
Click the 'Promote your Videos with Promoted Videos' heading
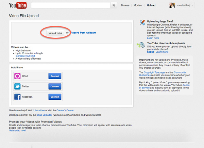coord(35,122)
